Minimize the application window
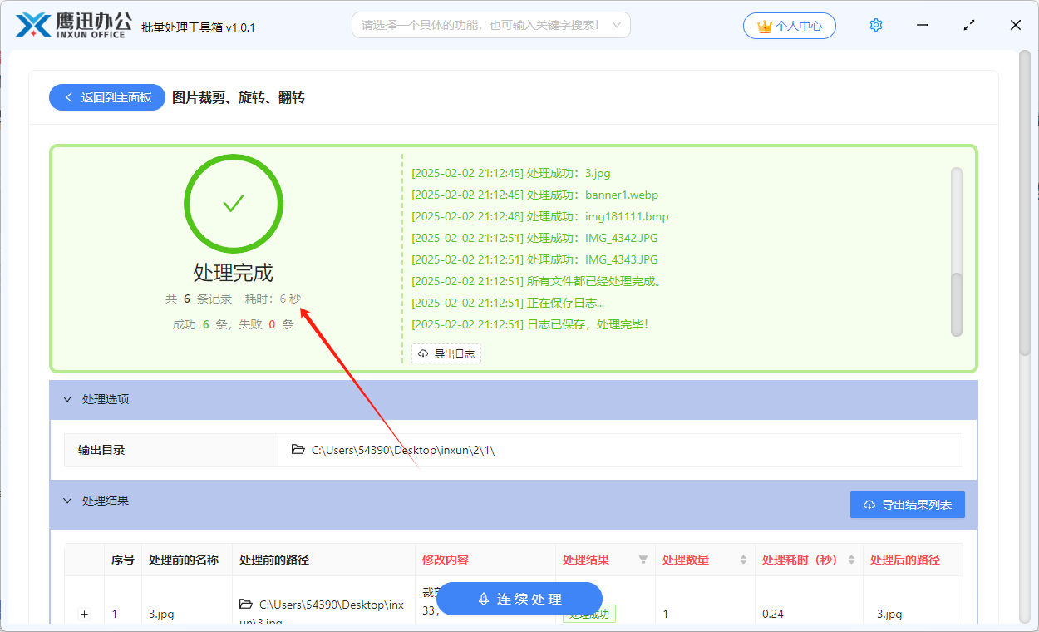The width and height of the screenshot is (1039, 632). (x=923, y=25)
